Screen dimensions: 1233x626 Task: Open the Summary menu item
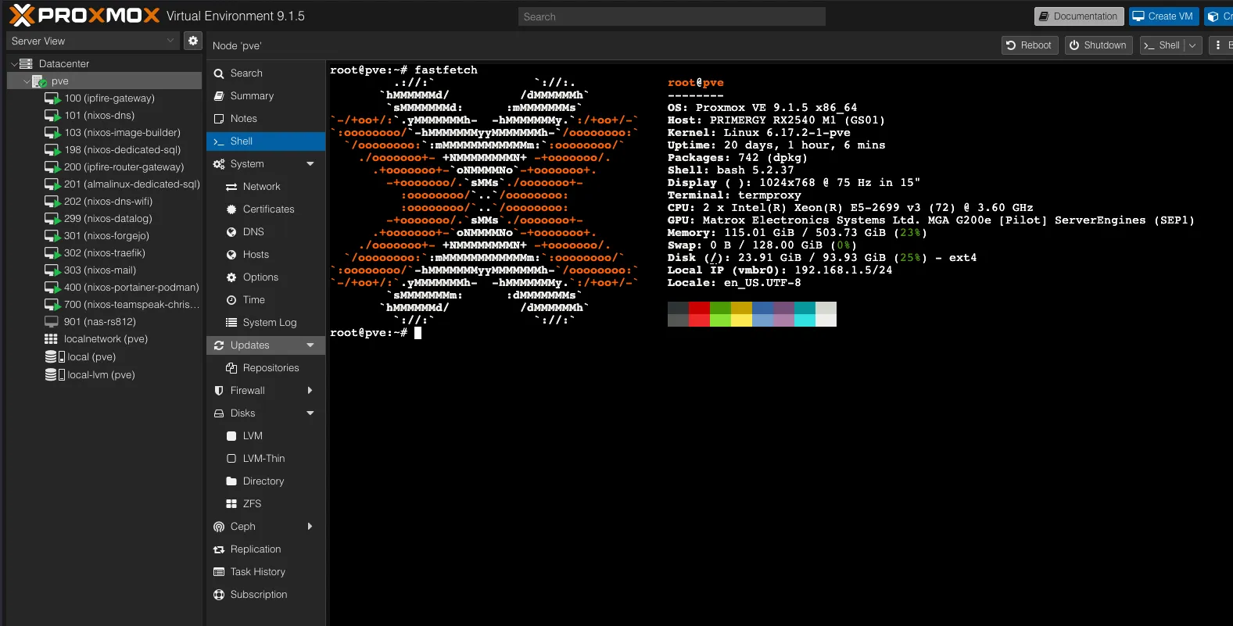(x=252, y=96)
